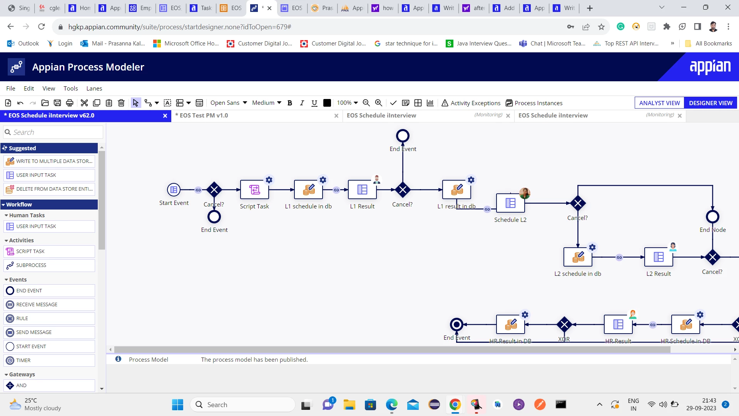The image size is (739, 416).
Task: Open the File menu
Action: 11,88
